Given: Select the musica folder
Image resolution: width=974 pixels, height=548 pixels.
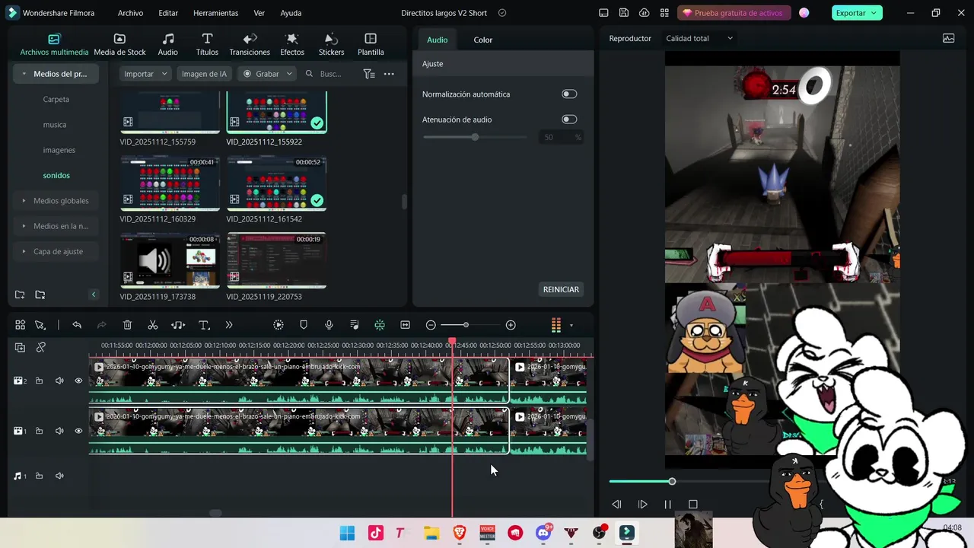Looking at the screenshot, I should tap(55, 125).
